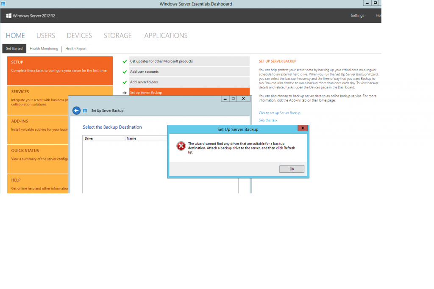The height and width of the screenshot is (289, 434).
Task: Open the DEVICES tab
Action: tap(79, 36)
